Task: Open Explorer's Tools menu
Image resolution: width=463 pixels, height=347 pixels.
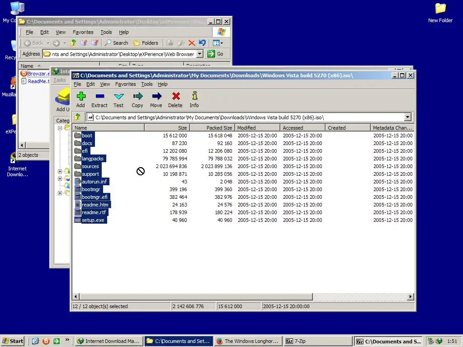Action: (x=106, y=32)
